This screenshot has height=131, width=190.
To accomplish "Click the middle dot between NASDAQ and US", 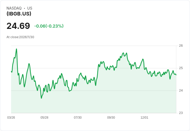I will pos(25,8).
